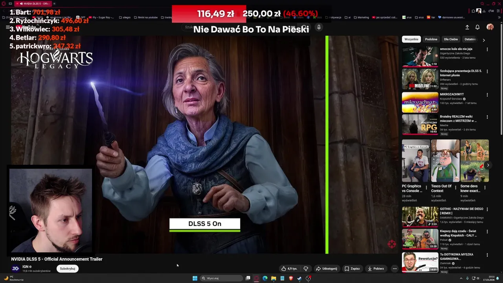Open 'smocze kule ale nie jaja' thumbnail
Screen dimensions: 503x283
tap(420, 57)
